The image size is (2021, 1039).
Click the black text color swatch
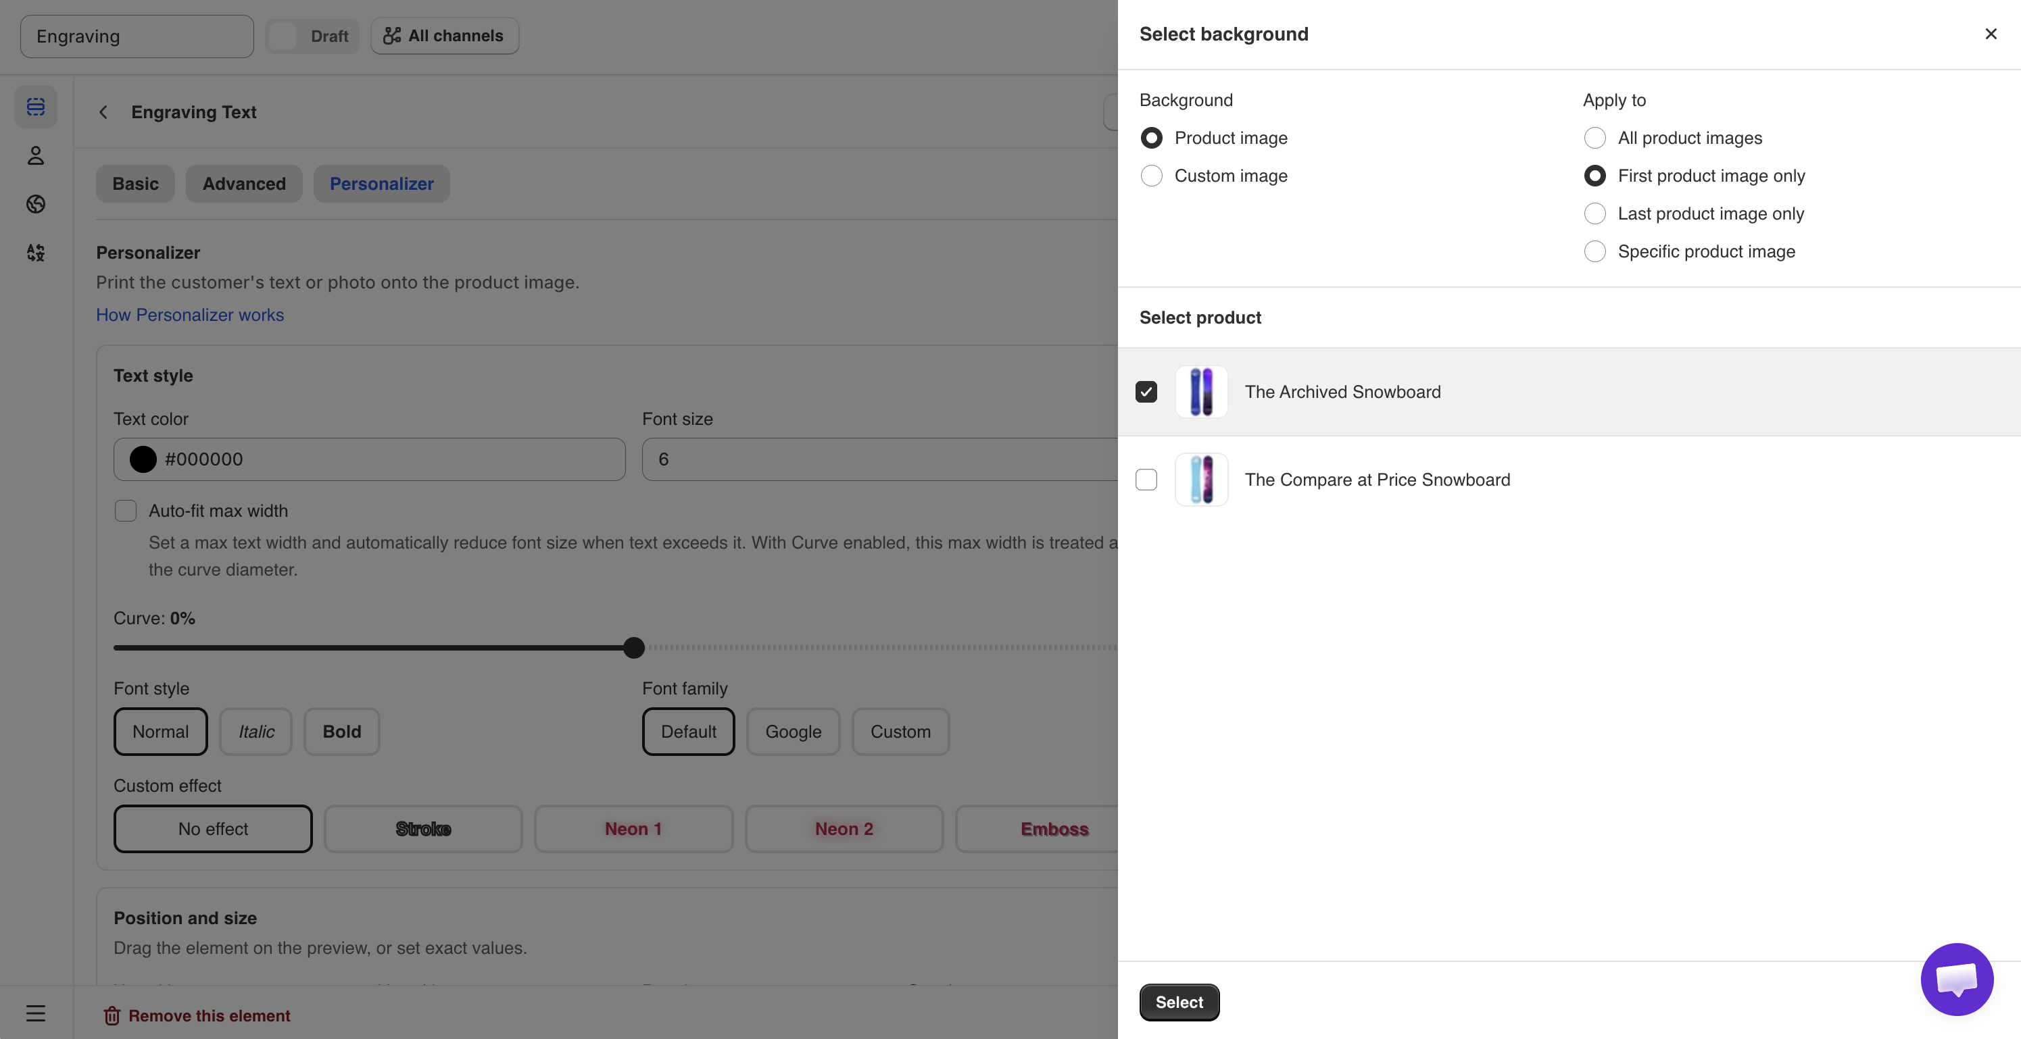point(143,459)
